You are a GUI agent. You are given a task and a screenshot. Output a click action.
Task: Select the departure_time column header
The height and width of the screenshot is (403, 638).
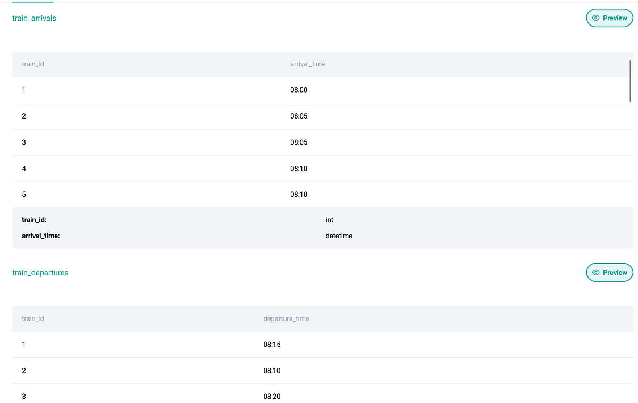(286, 318)
